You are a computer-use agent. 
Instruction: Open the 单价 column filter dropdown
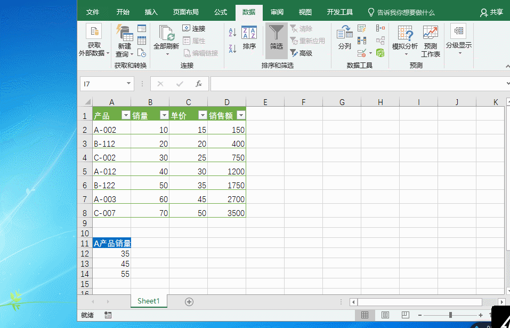tap(203, 115)
